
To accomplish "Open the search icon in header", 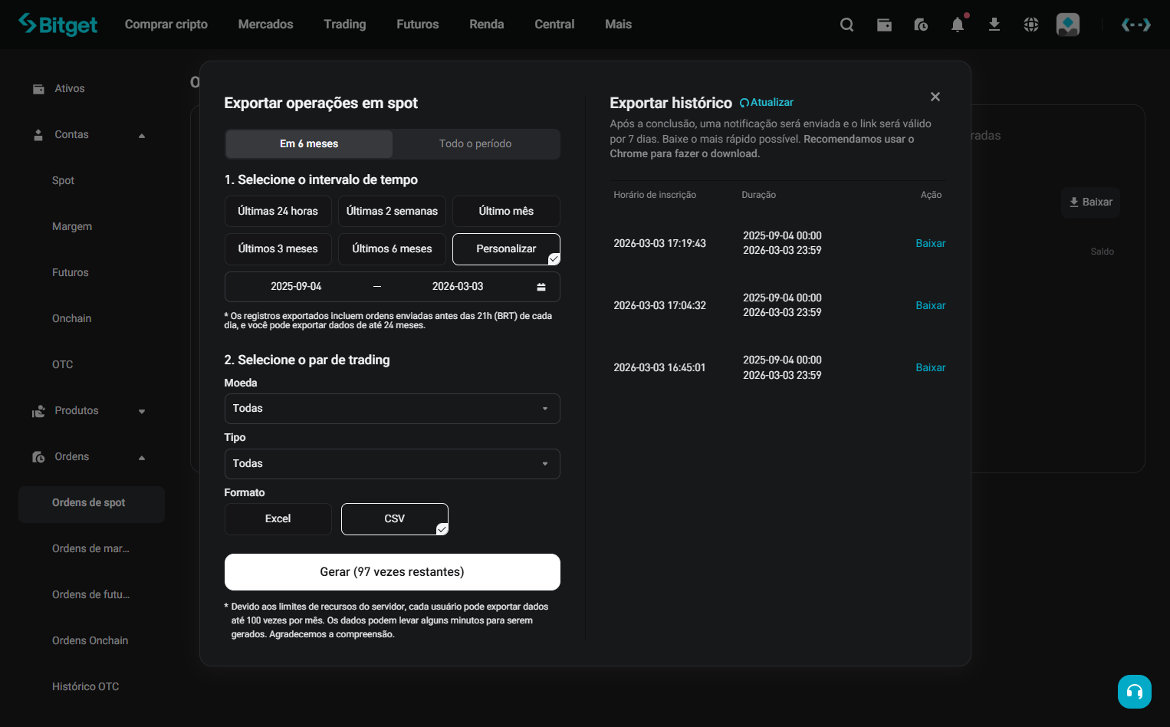I will click(846, 25).
